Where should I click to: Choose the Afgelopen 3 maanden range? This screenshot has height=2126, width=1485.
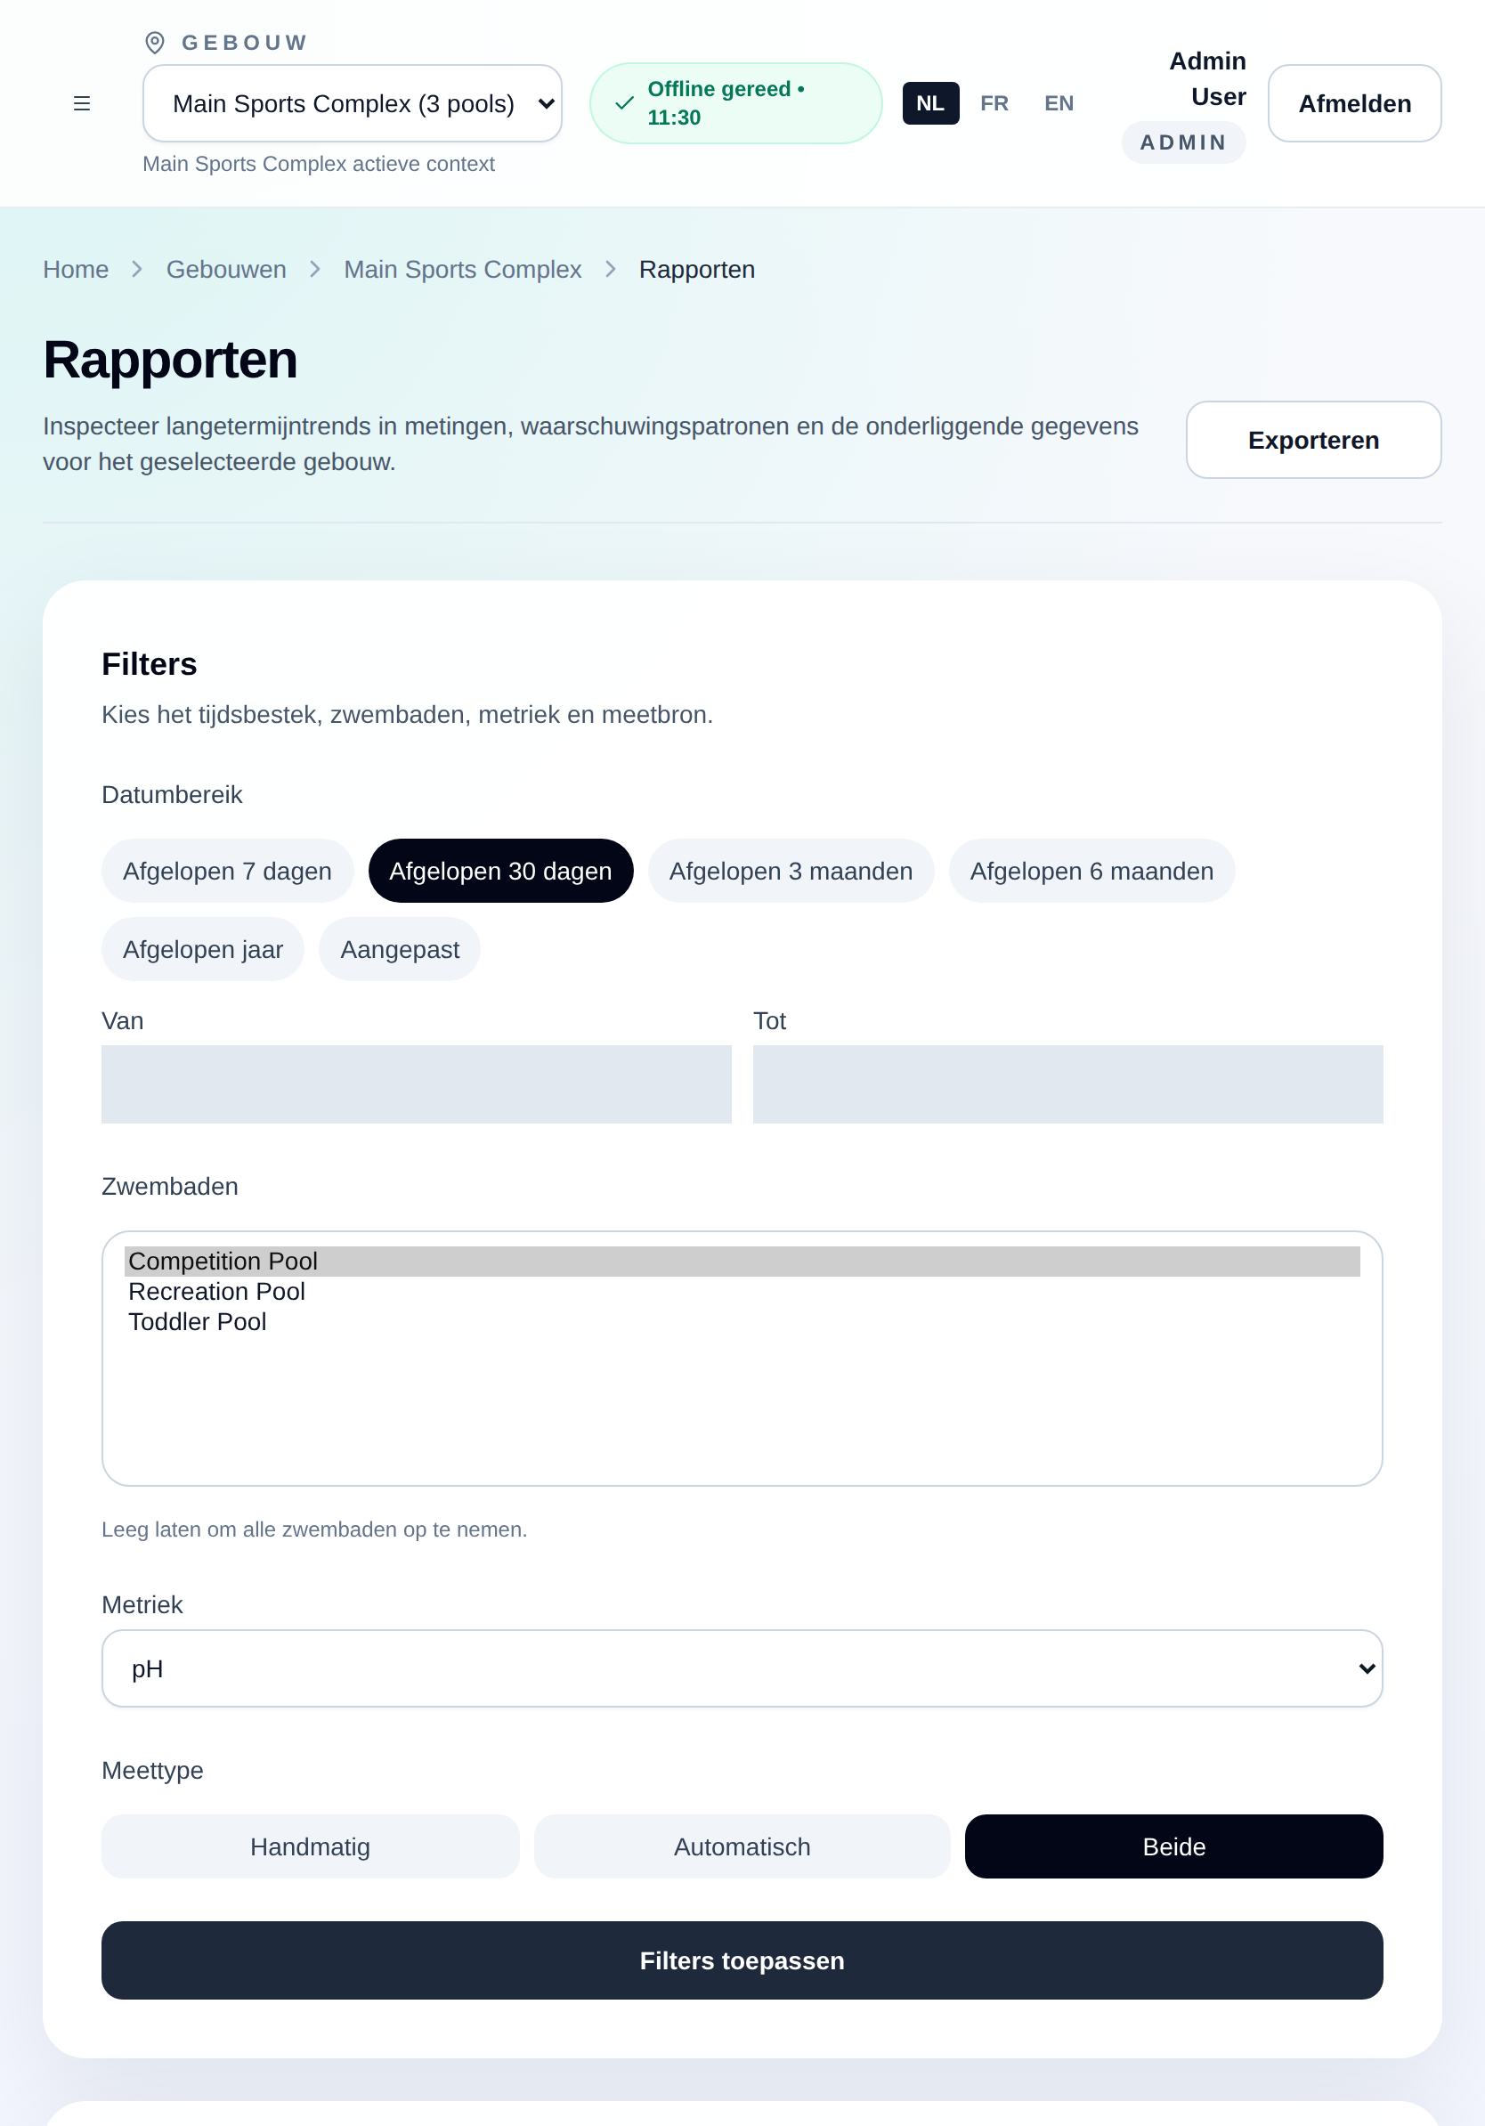click(x=790, y=871)
